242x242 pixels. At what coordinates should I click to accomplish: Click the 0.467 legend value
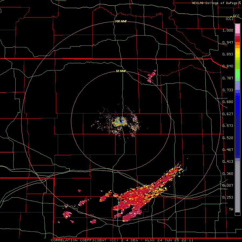click(228, 150)
